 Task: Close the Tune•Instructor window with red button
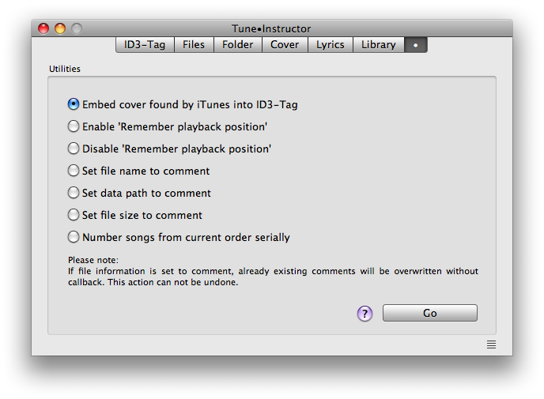(43, 28)
